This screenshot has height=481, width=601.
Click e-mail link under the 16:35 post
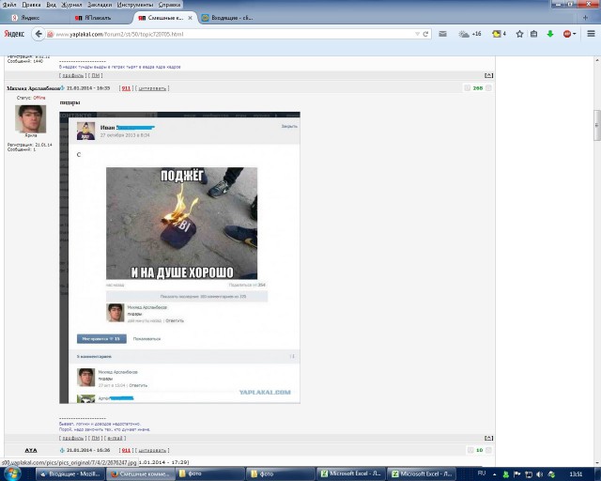115,438
